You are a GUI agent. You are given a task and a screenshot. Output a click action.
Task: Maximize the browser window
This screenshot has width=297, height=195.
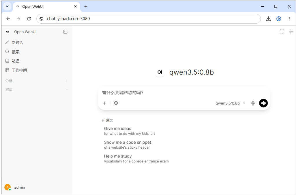click(276, 6)
